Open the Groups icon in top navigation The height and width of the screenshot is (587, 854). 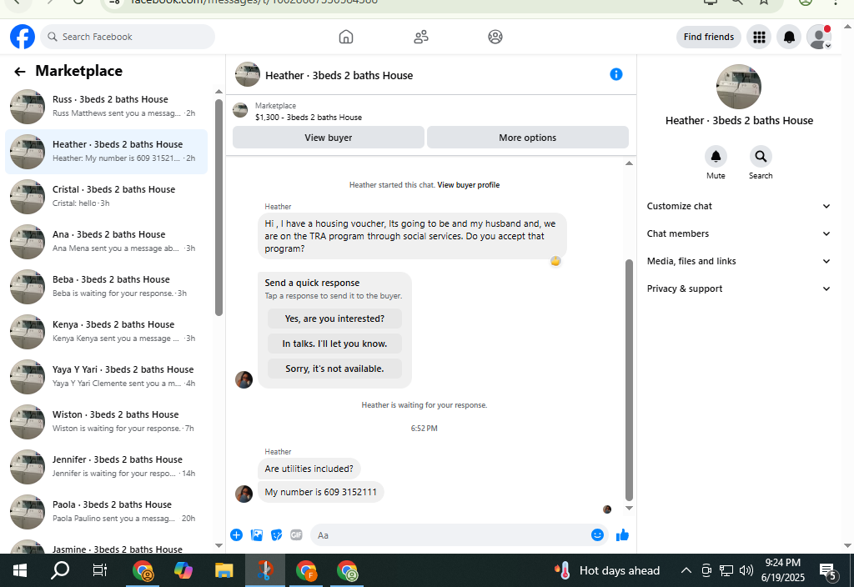click(x=495, y=37)
